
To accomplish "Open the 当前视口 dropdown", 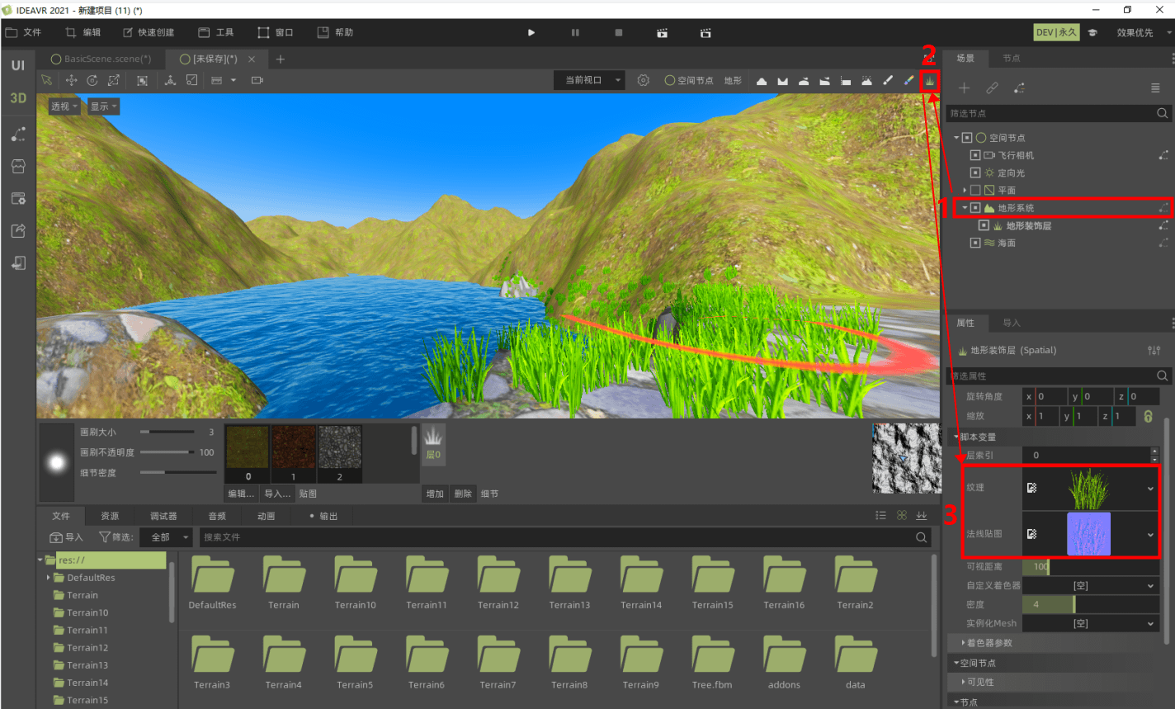I will coord(589,80).
